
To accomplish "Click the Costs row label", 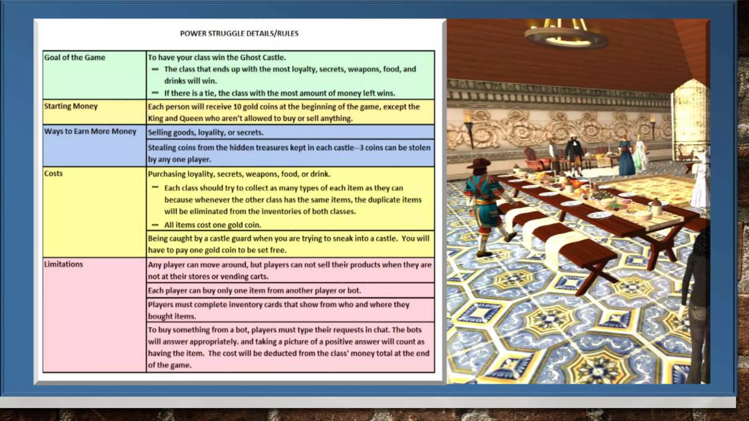I will (x=53, y=173).
